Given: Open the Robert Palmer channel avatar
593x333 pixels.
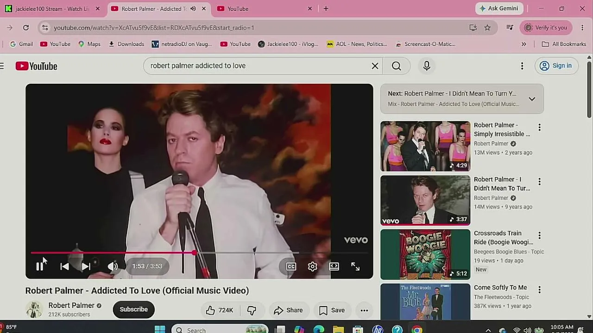Looking at the screenshot, I should tap(34, 309).
